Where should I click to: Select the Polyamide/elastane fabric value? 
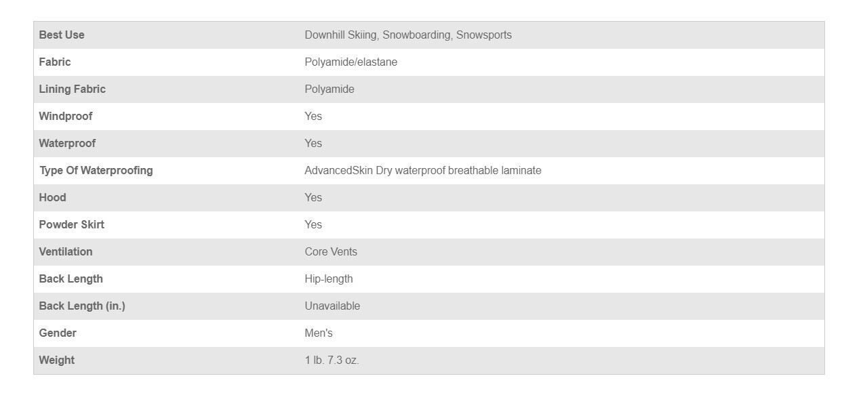tap(351, 62)
